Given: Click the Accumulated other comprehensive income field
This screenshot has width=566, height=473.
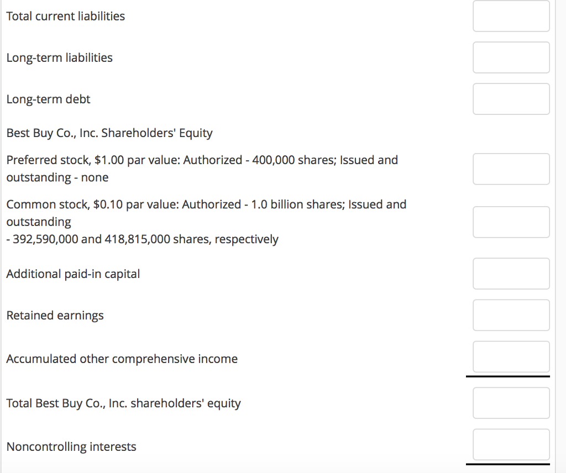Looking at the screenshot, I should coord(511,356).
